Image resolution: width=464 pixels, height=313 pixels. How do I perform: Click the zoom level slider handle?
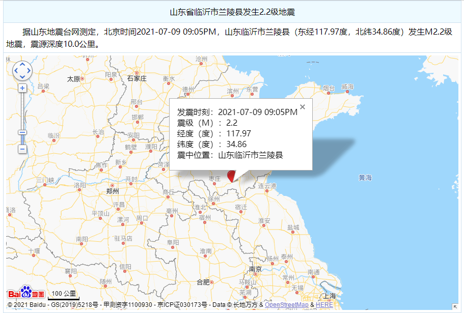[x=22, y=132]
